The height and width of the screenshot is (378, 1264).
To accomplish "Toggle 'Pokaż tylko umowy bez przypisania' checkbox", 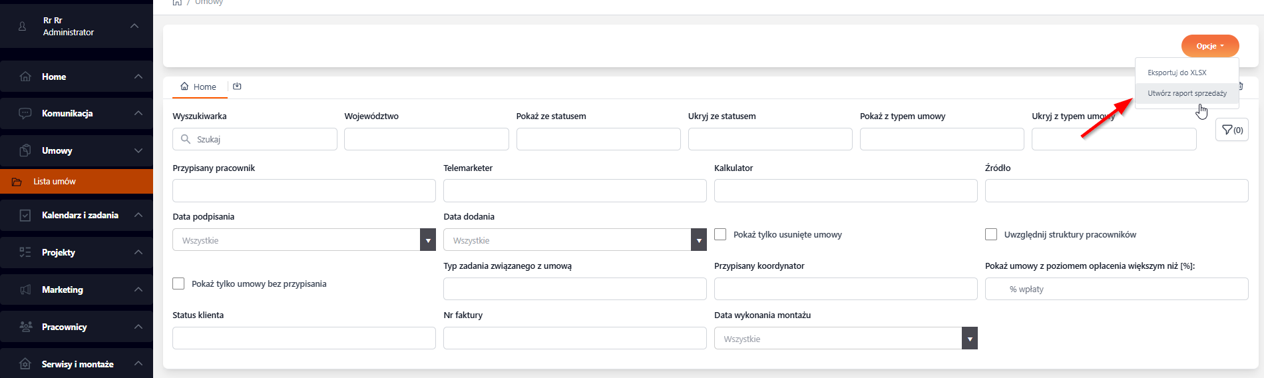I will coord(178,283).
